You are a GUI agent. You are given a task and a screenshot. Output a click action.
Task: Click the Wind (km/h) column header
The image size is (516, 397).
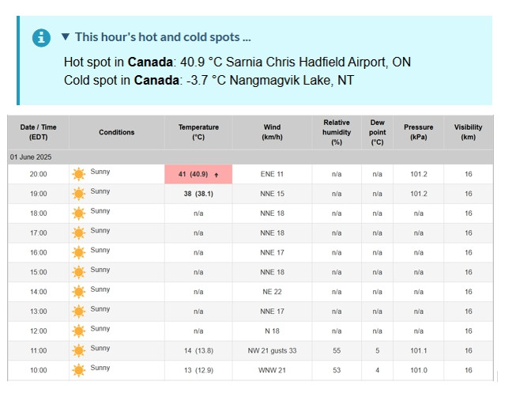pyautogui.click(x=272, y=132)
